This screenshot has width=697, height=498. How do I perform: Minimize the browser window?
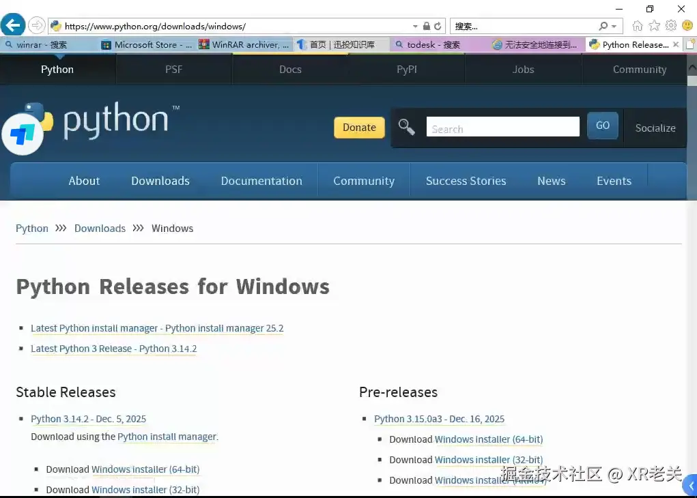(x=618, y=9)
